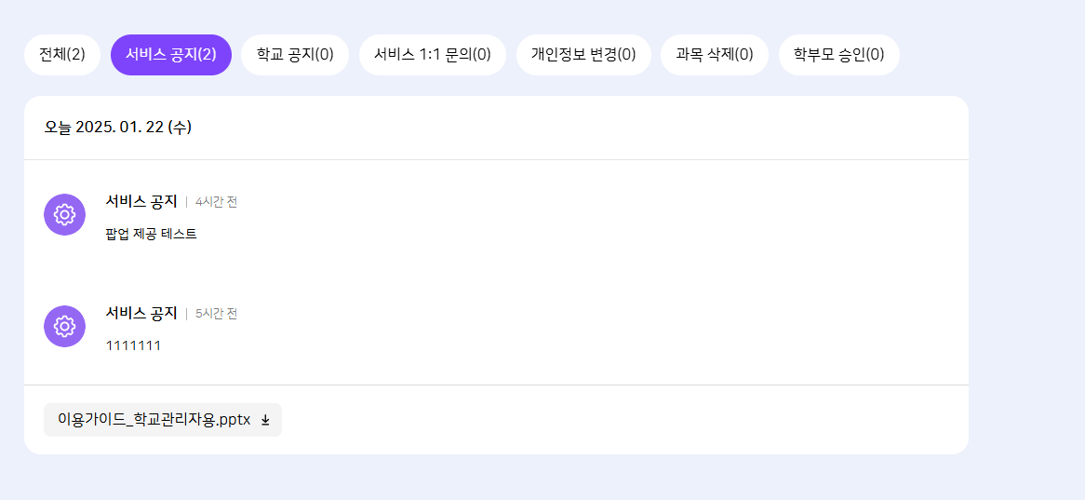Open the 1111111 notice text
The image size is (1085, 500).
pyautogui.click(x=134, y=345)
